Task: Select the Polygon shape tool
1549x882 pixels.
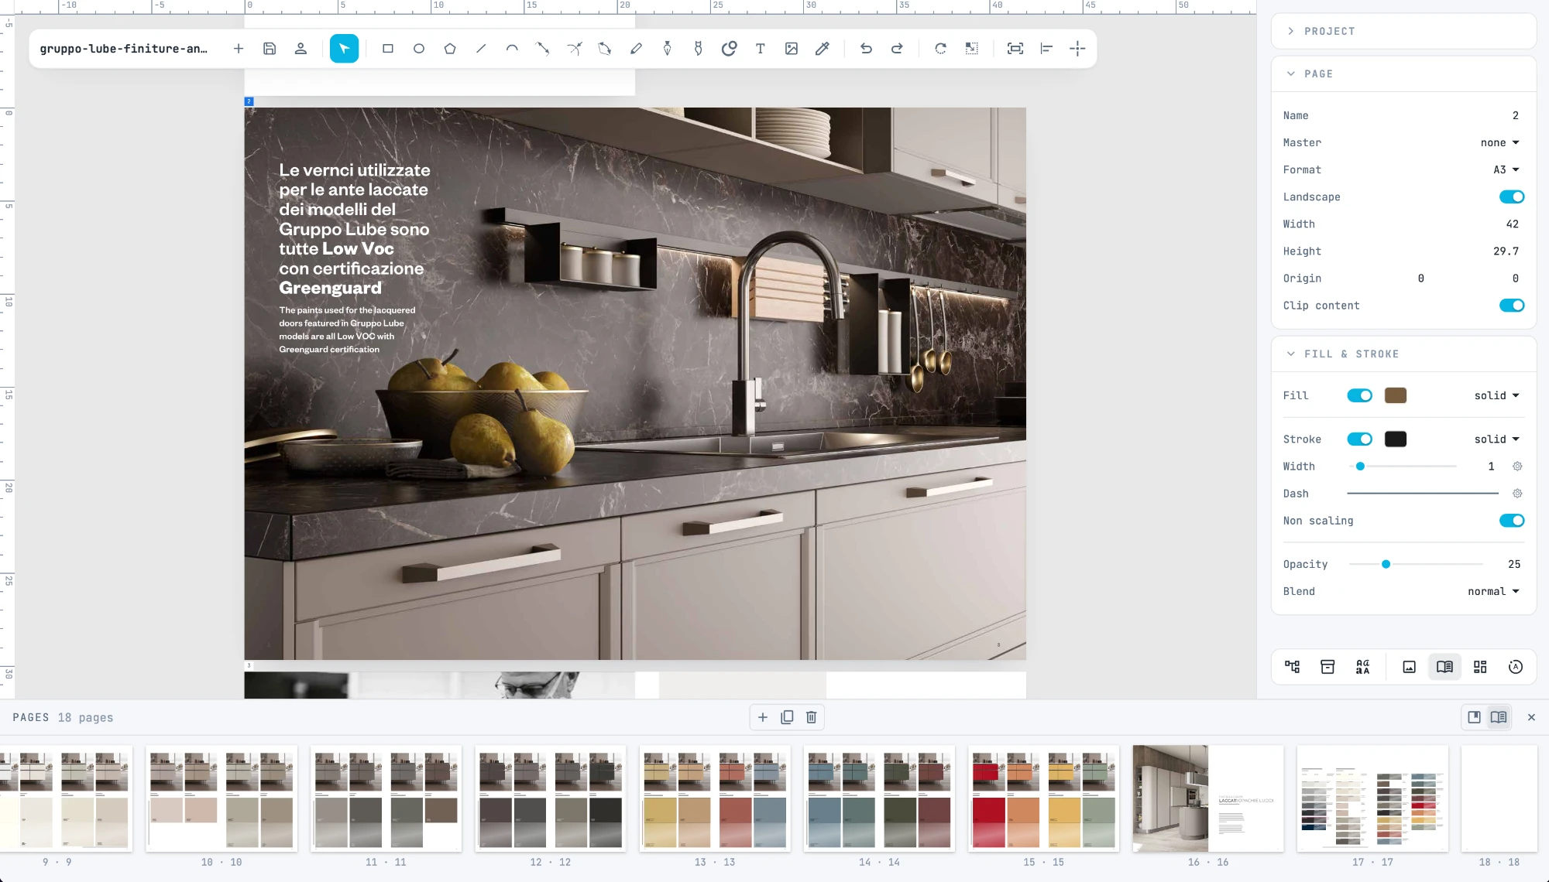Action: (450, 49)
